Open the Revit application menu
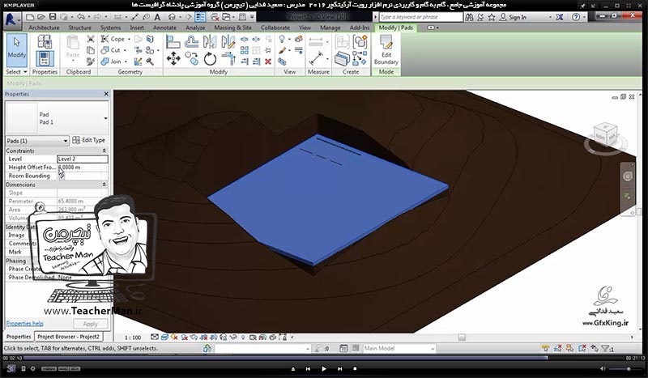The height and width of the screenshot is (378, 648). pos(11,19)
